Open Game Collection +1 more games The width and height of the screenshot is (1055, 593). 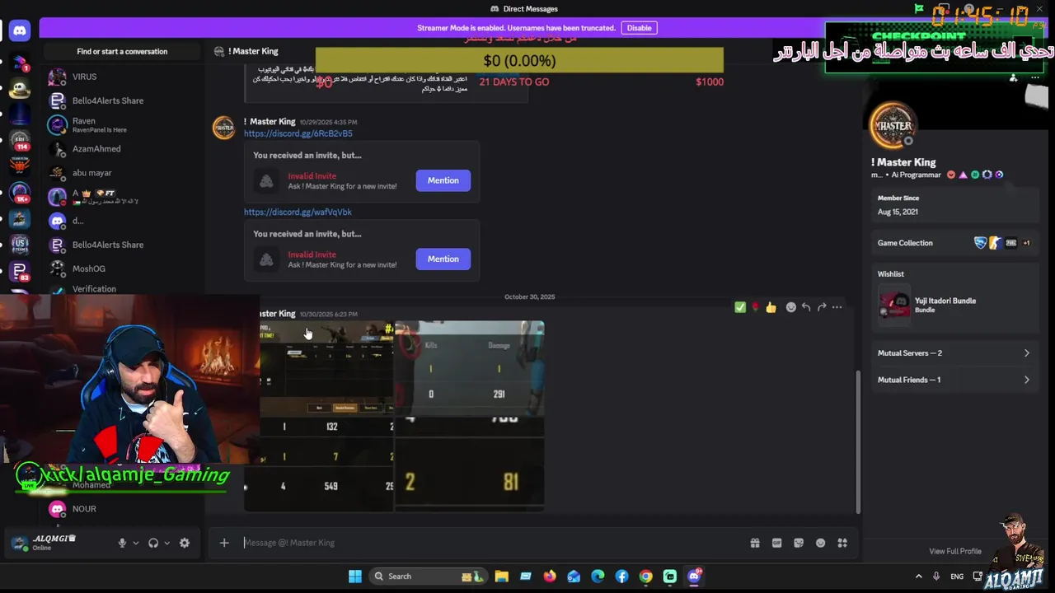[x=1026, y=243]
